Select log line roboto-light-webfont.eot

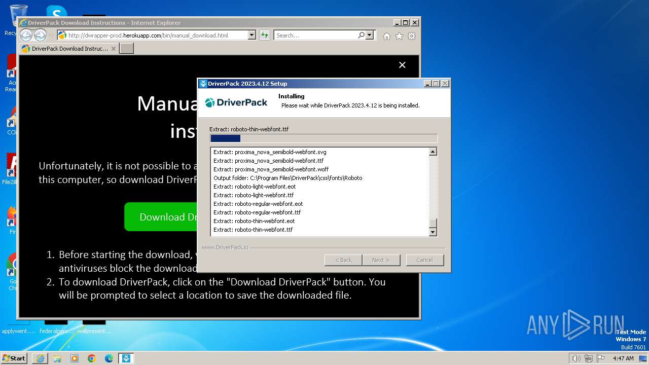[255, 187]
